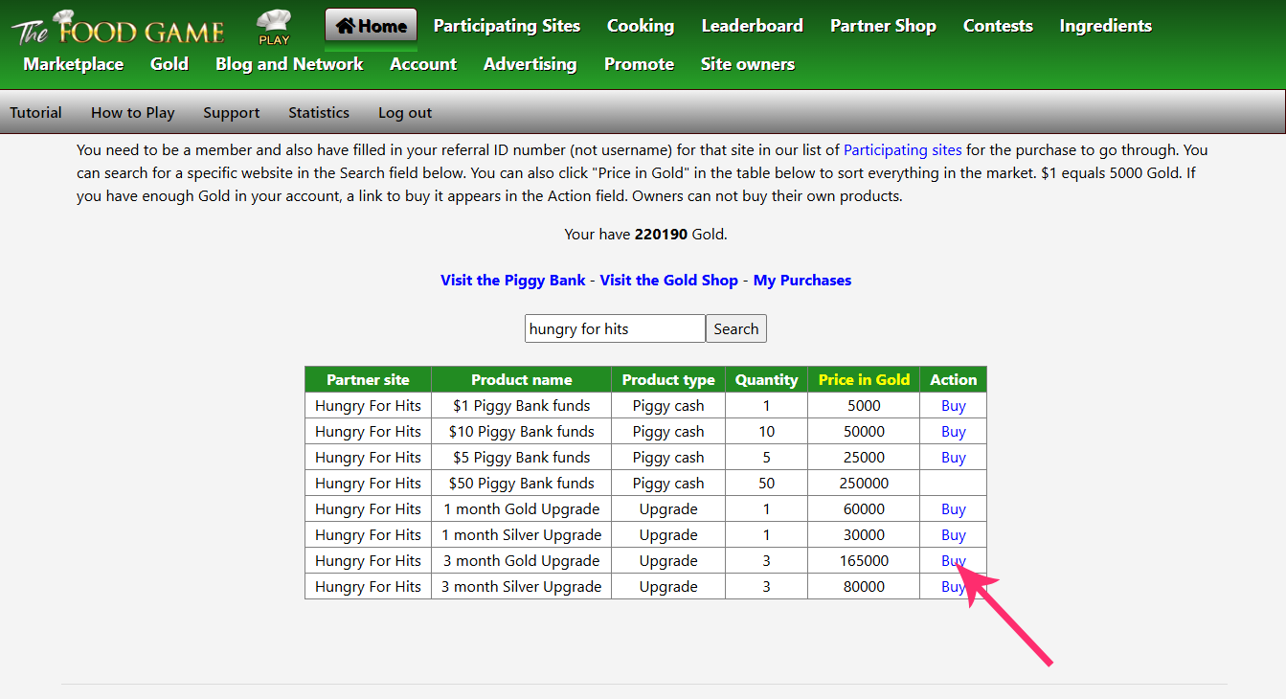The width and height of the screenshot is (1286, 699).
Task: Visit the Gold Shop link
Action: pyautogui.click(x=668, y=281)
